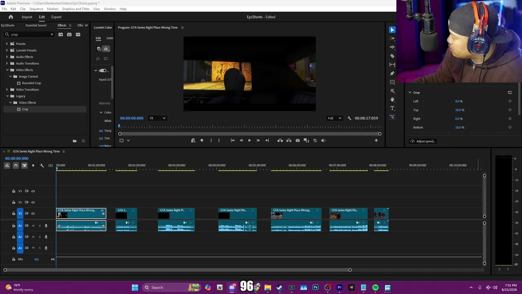The height and width of the screenshot is (294, 522).
Task: Toggle V1 track visibility eye
Action: (x=33, y=214)
